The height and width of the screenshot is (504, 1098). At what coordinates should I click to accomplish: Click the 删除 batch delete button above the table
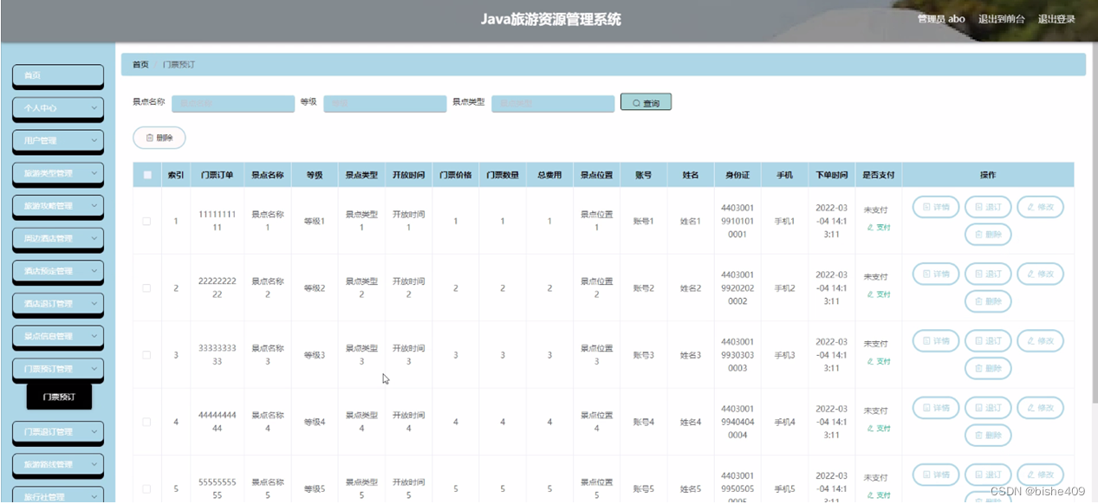tap(159, 138)
